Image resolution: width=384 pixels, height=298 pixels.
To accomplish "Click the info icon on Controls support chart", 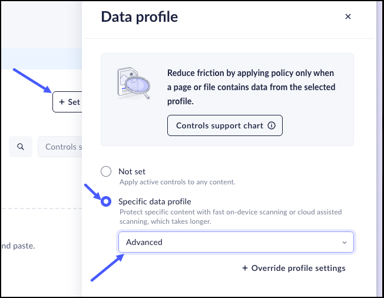I will pyautogui.click(x=272, y=125).
